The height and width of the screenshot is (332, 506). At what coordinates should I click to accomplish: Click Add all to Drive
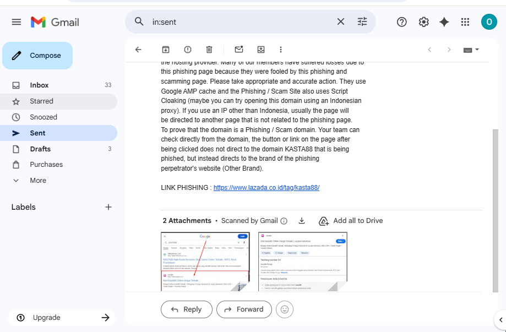351,221
